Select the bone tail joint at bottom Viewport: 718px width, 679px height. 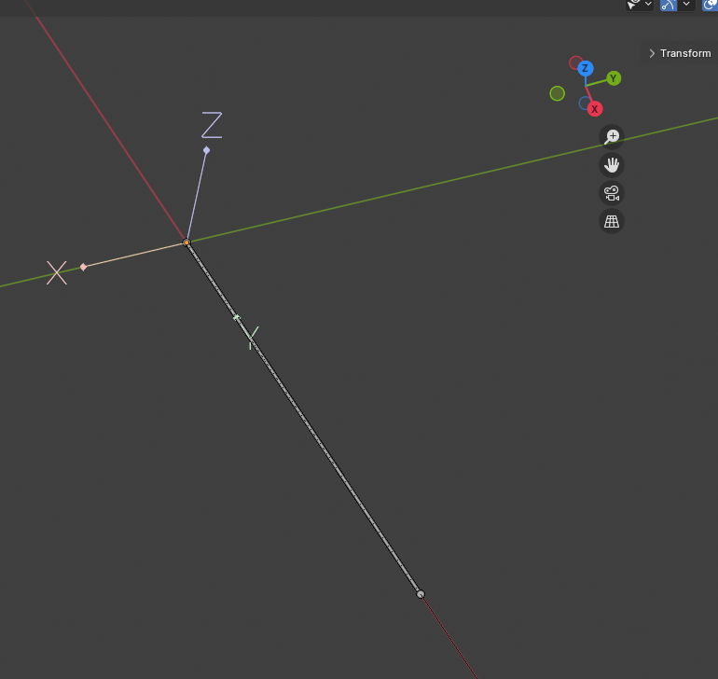(x=420, y=594)
